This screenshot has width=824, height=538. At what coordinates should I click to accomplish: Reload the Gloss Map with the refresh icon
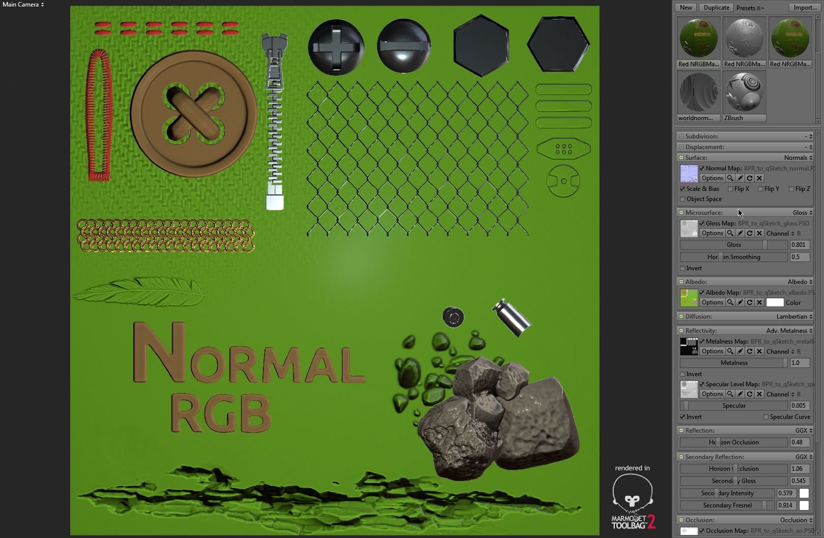pos(749,233)
